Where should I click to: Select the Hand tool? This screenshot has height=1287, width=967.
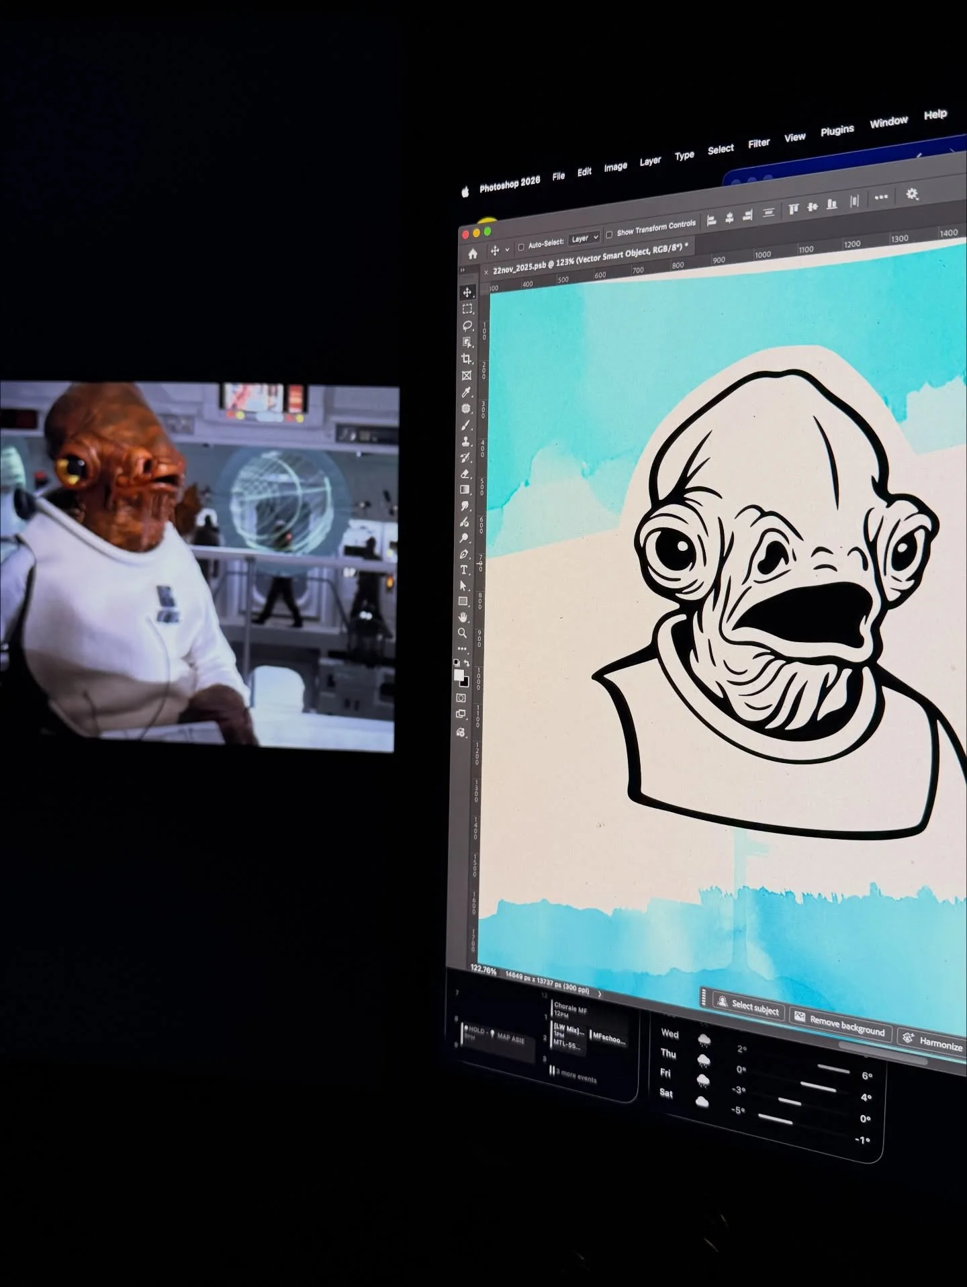pyautogui.click(x=463, y=617)
